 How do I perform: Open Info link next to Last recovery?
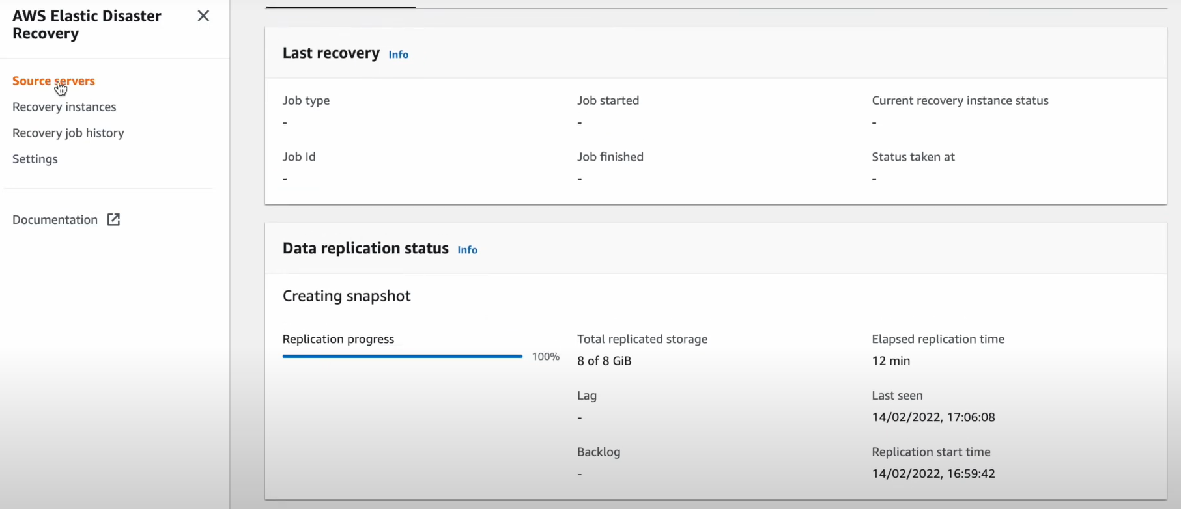tap(399, 55)
